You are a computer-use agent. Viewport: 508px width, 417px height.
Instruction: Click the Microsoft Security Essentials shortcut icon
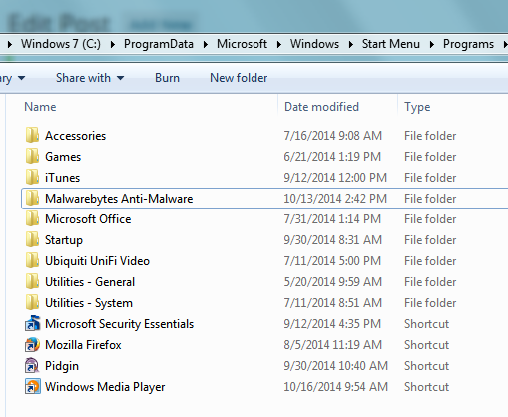pos(32,324)
